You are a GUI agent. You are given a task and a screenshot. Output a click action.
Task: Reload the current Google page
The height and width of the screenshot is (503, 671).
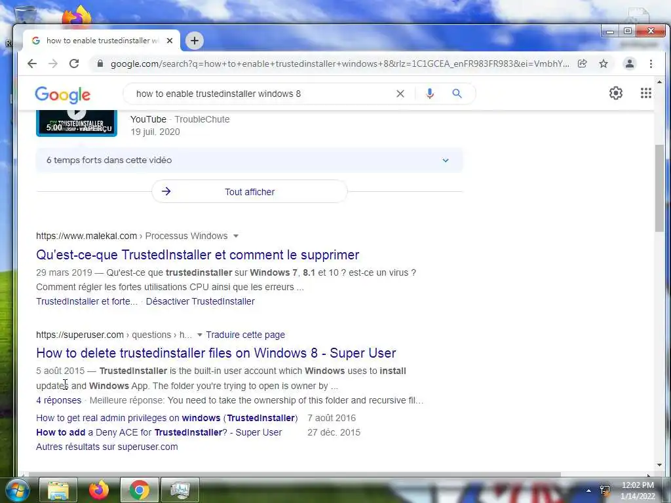[74, 64]
